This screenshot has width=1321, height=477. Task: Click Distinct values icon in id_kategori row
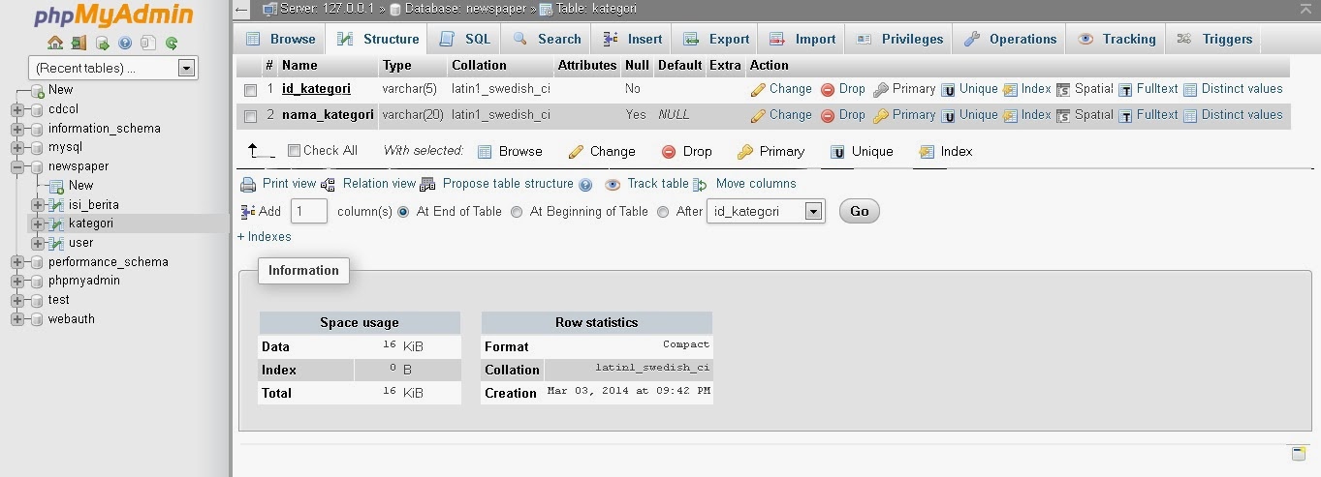[1190, 89]
